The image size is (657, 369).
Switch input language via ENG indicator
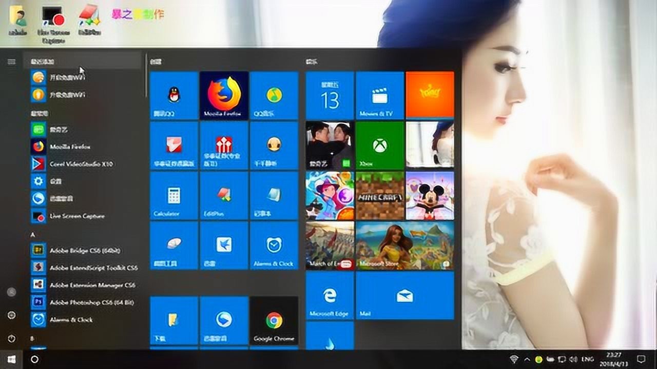[587, 359]
